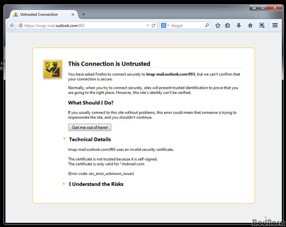Close the Untrusted Connection tab

[x=73, y=14]
